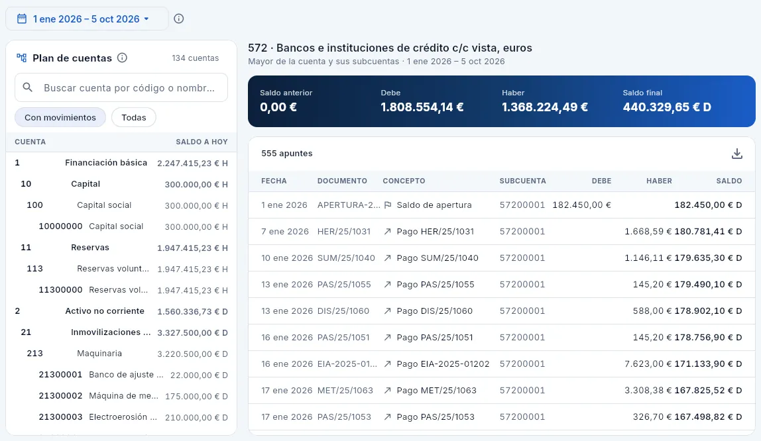Image resolution: width=761 pixels, height=441 pixels.
Task: Select subaccount 11300000 Reservas
Action: [x=121, y=290]
